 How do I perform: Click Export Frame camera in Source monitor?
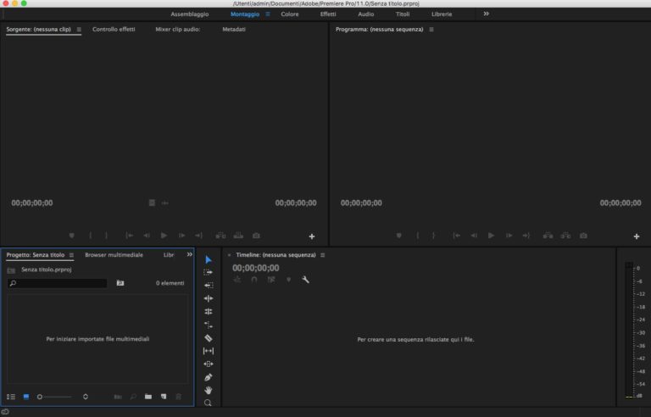[x=256, y=236]
